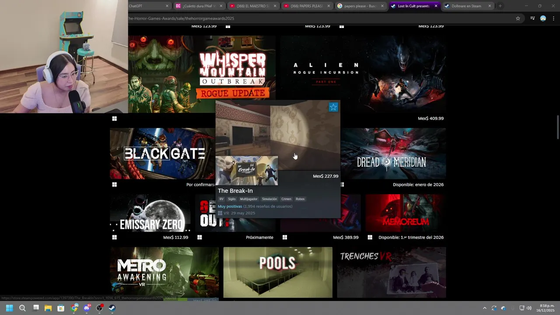This screenshot has height=315, width=560.
Task: Launch Microsoft Store from the taskbar
Action: pos(61,308)
